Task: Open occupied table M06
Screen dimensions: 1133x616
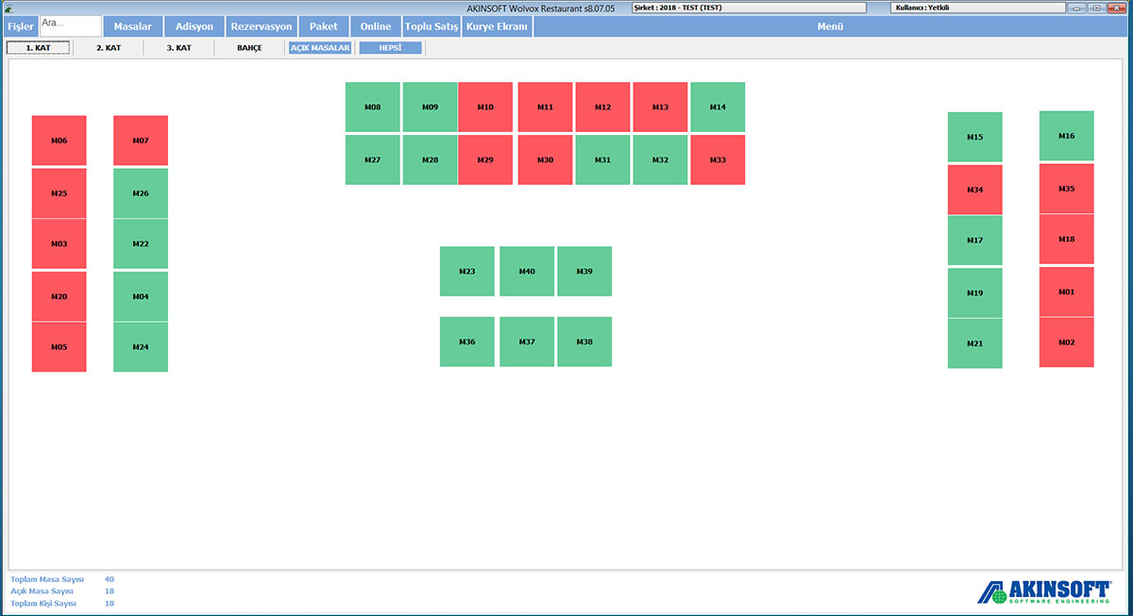Action: (x=59, y=141)
